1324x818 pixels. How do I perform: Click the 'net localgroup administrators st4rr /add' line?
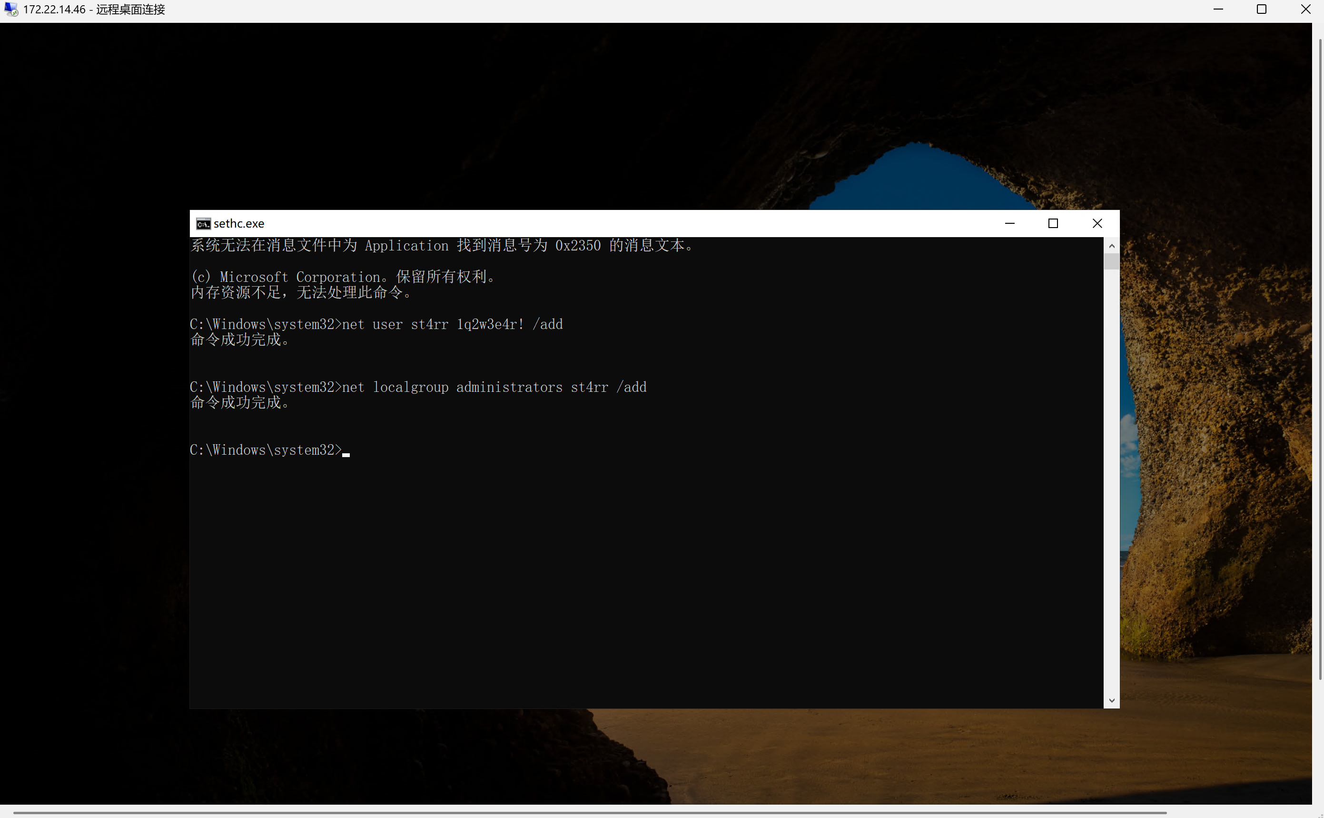[418, 387]
